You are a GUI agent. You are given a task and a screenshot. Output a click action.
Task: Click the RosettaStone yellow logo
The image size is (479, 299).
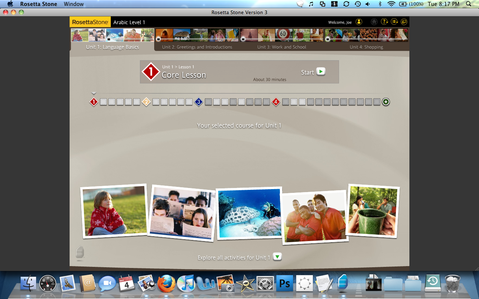click(90, 22)
